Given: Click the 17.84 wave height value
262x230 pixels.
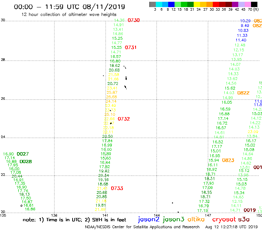Looking at the screenshot, I should [x=107, y=141].
